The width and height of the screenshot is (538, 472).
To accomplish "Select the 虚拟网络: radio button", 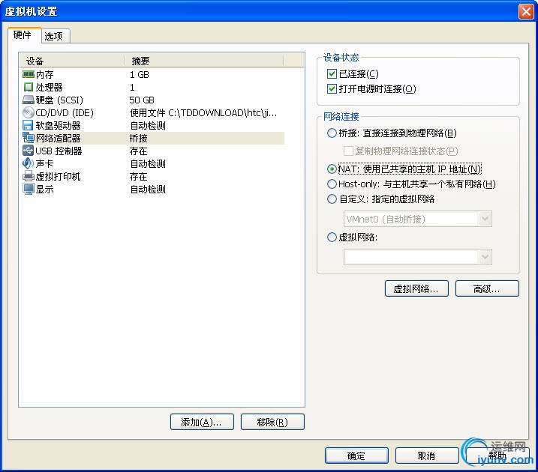I will pos(332,237).
